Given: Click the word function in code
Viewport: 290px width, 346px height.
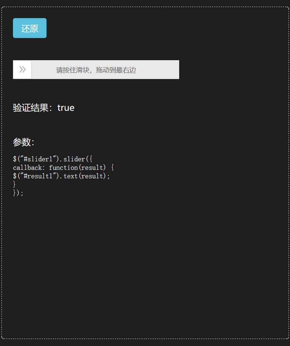Looking at the screenshot, I should point(63,168).
